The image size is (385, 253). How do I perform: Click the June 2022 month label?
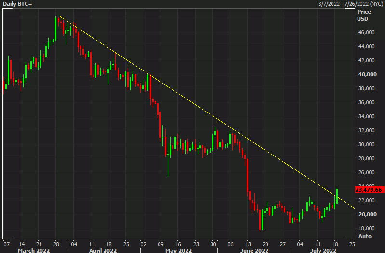(x=254, y=250)
